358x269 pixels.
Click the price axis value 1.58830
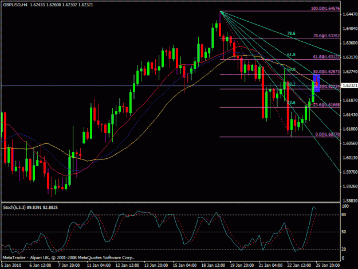coord(350,201)
